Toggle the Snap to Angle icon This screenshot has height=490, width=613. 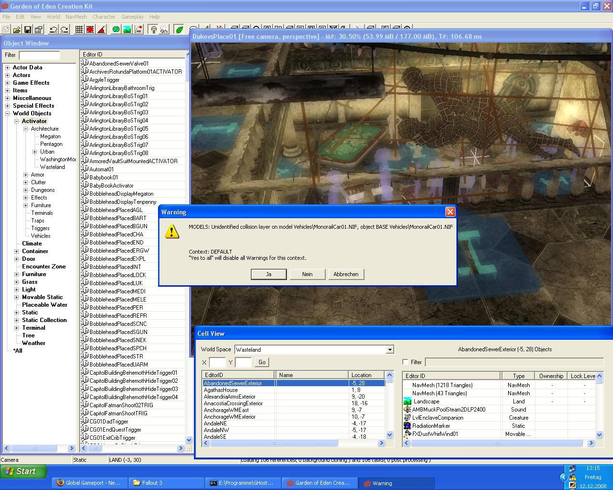pyautogui.click(x=101, y=30)
